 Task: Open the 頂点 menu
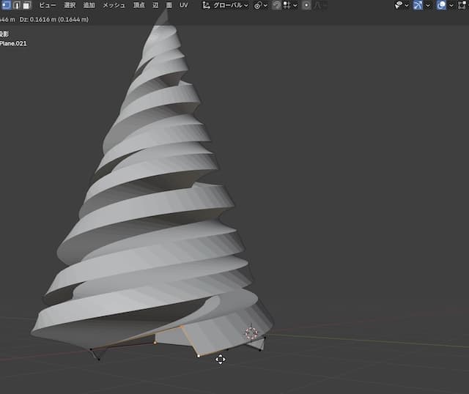click(139, 5)
